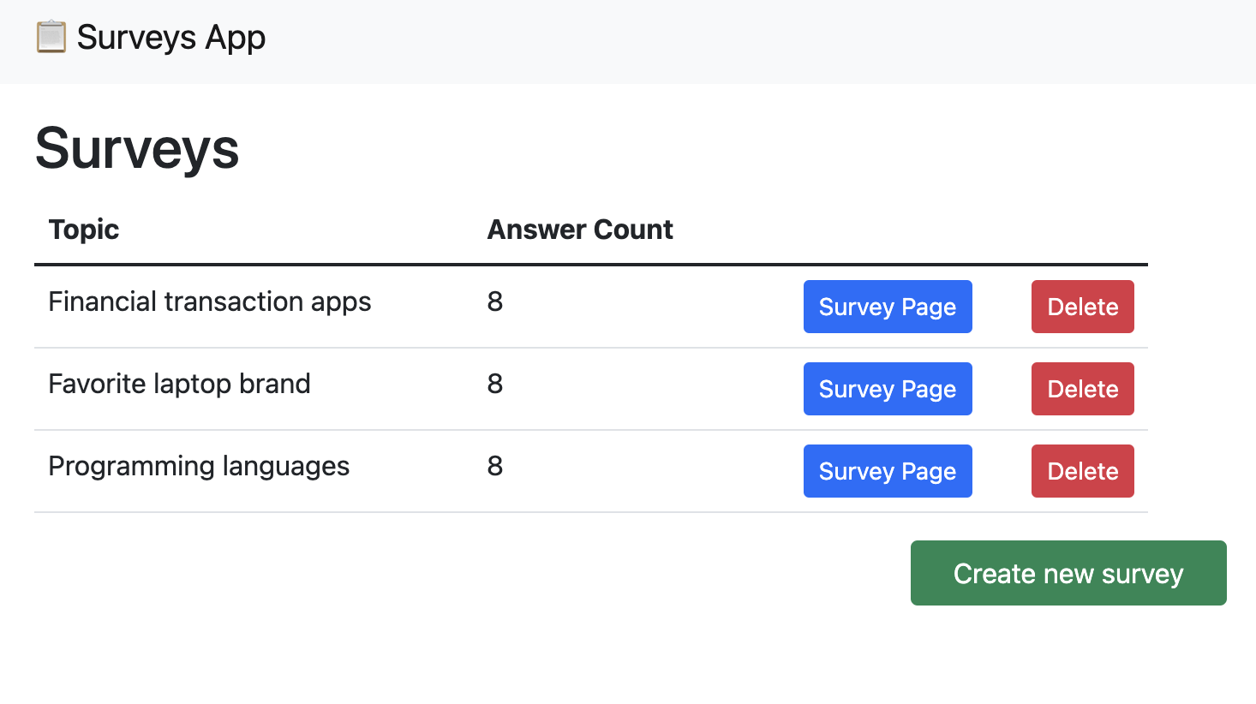Delete the Favorite laptop brand survey
The image size is (1256, 704).
[1082, 389]
